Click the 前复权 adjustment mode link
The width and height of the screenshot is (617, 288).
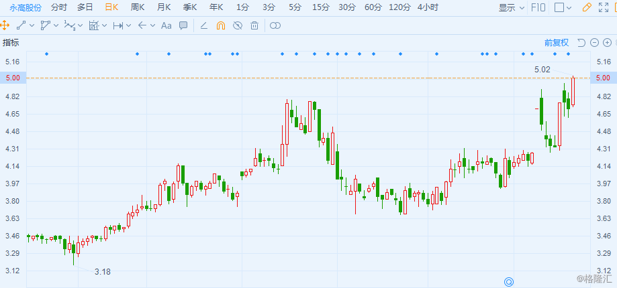[x=557, y=43]
